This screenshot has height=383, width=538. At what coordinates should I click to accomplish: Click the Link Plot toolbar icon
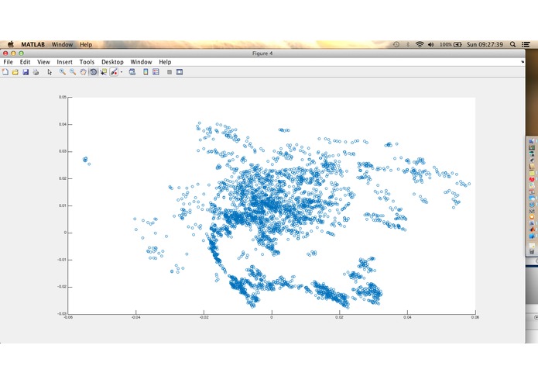click(132, 72)
